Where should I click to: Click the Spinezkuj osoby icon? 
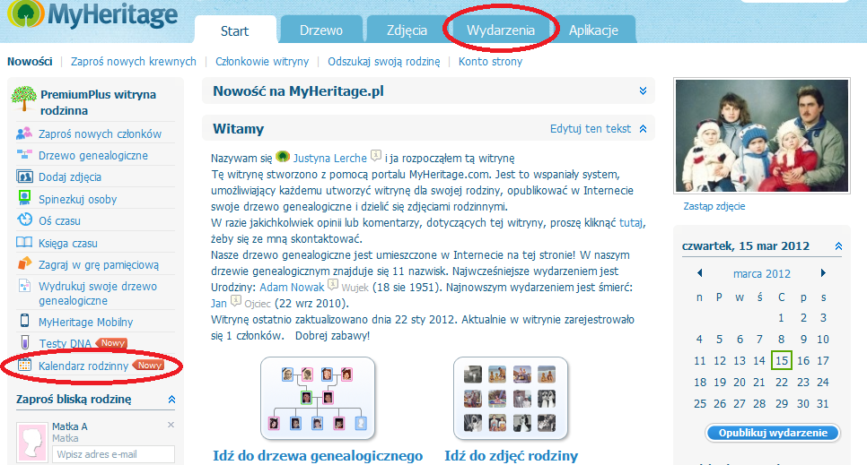[24, 198]
